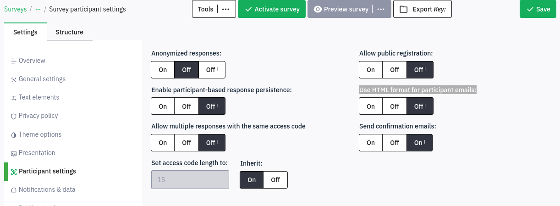Expand Preview survey options dropdown
This screenshot has width=560, height=206.
click(x=381, y=9)
